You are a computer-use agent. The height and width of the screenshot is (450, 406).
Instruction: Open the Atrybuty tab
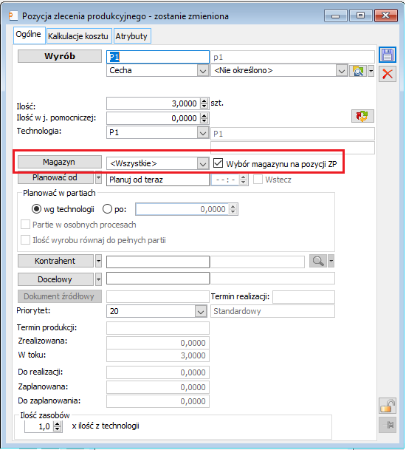[x=132, y=36]
